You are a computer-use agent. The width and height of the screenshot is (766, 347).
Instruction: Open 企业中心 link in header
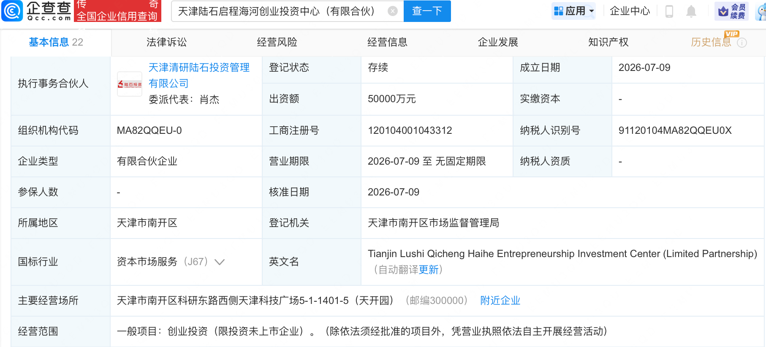point(630,11)
